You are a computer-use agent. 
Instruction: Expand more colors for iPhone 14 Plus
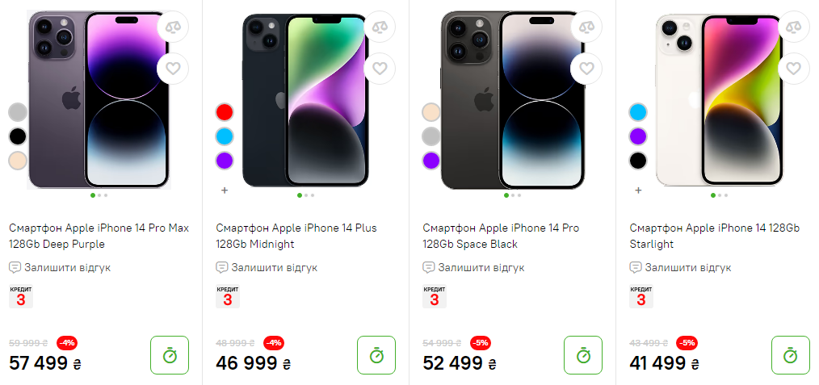pos(225,190)
